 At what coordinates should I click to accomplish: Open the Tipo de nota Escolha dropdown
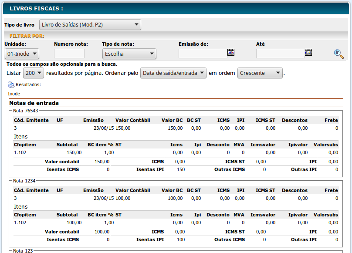(129, 54)
